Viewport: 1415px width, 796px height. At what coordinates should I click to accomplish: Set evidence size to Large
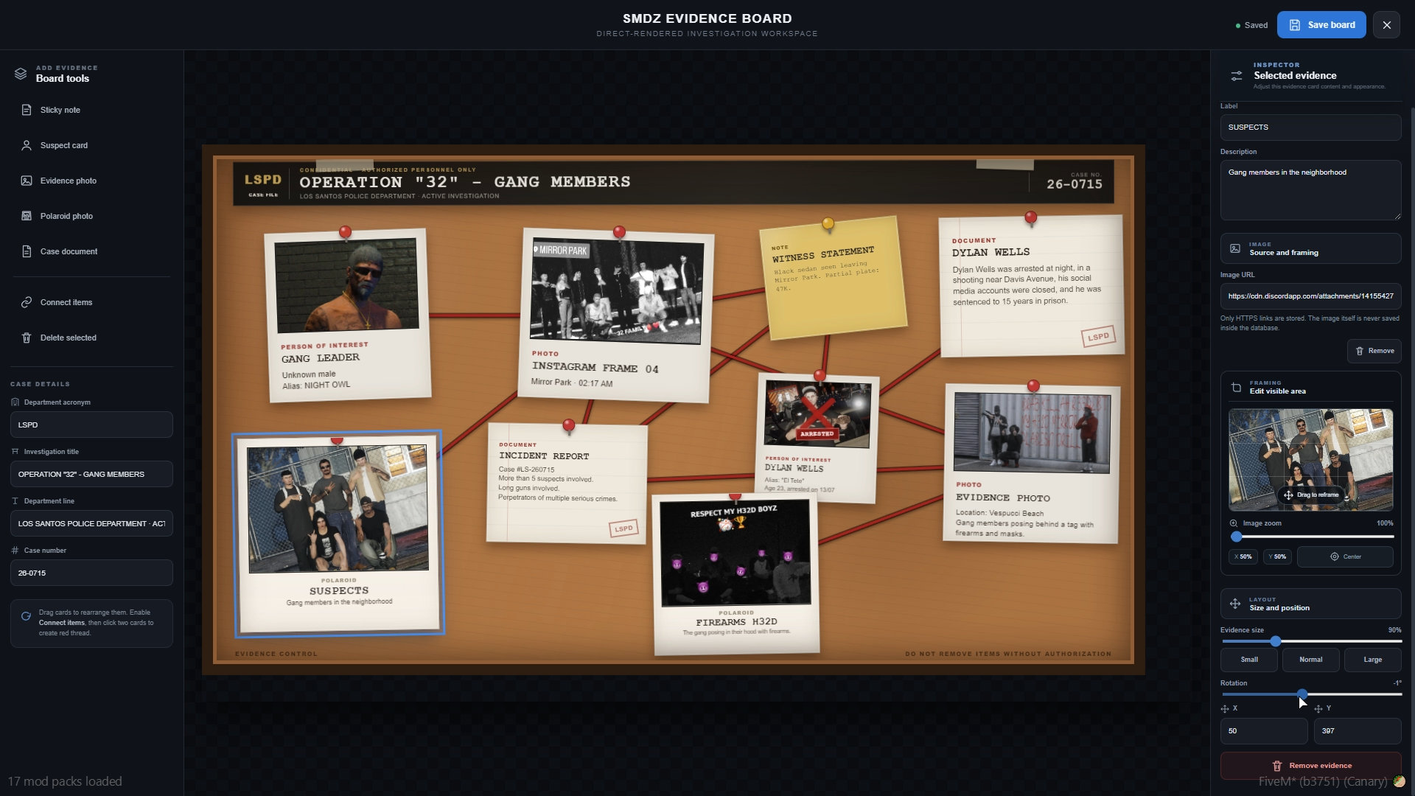[1372, 660]
